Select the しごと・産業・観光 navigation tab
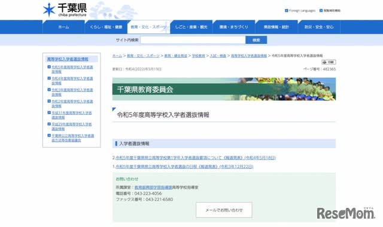This screenshot has width=383, height=227. tap(191, 27)
